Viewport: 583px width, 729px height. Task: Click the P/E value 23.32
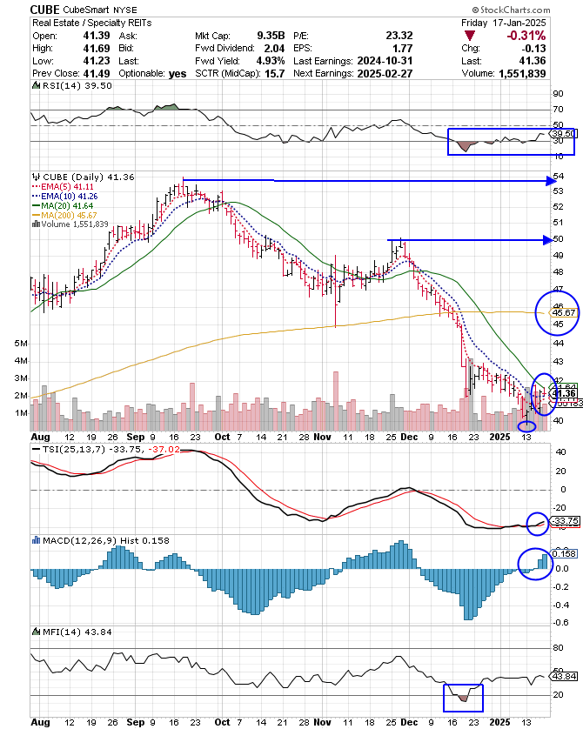399,36
